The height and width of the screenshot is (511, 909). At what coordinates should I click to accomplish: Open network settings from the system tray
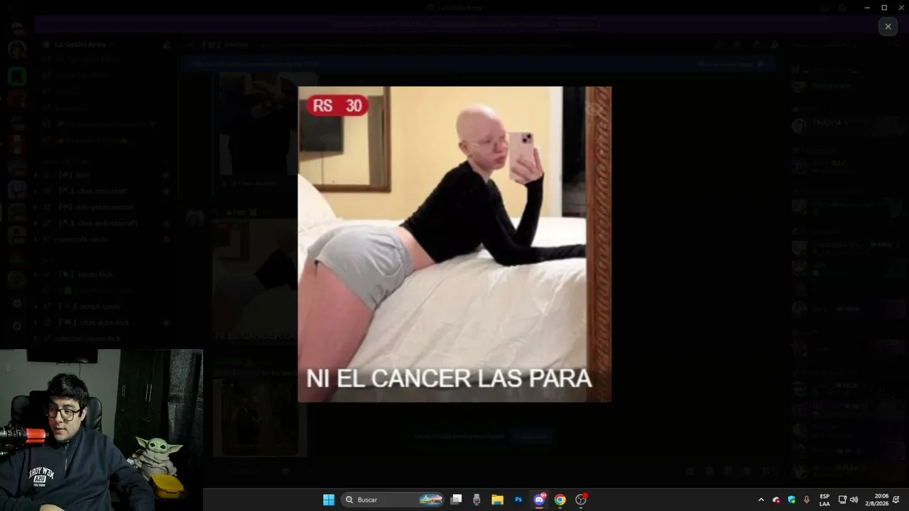click(x=842, y=500)
